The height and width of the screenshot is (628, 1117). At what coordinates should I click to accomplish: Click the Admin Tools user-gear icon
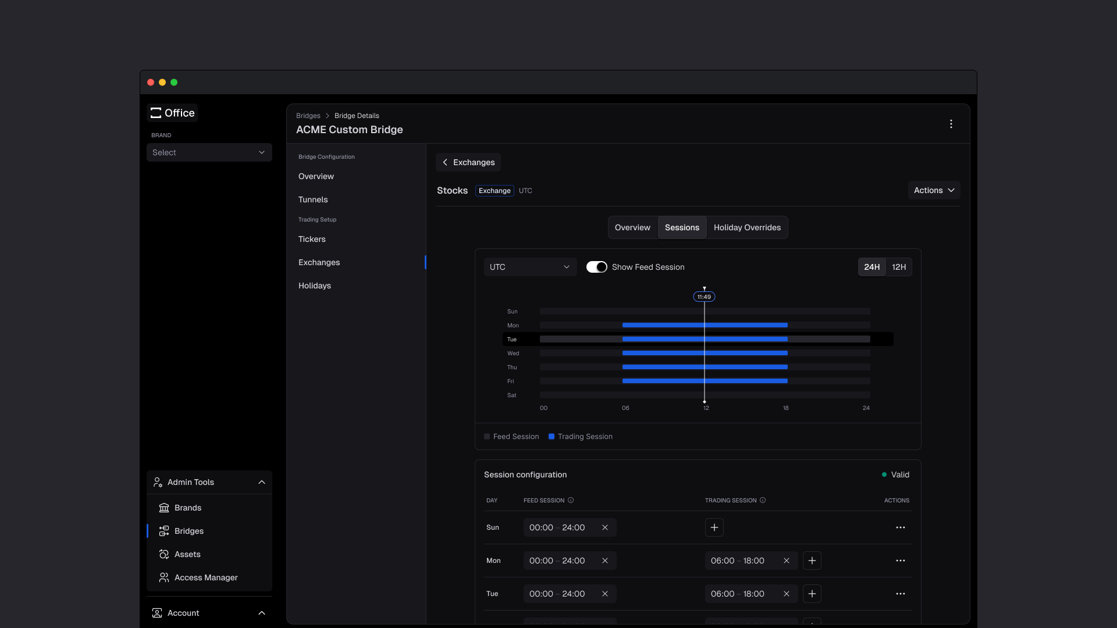click(x=157, y=482)
